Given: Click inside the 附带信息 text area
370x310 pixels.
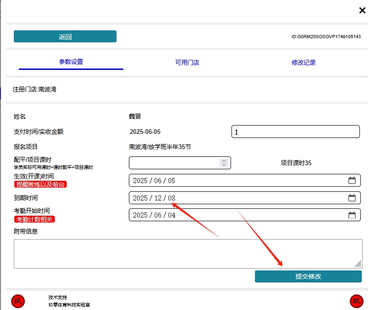Looking at the screenshot, I should click(x=188, y=254).
